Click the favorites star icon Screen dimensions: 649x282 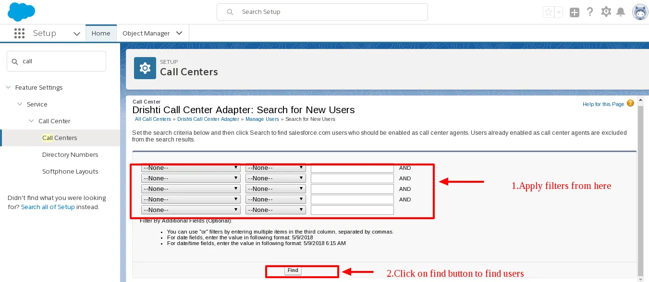548,12
